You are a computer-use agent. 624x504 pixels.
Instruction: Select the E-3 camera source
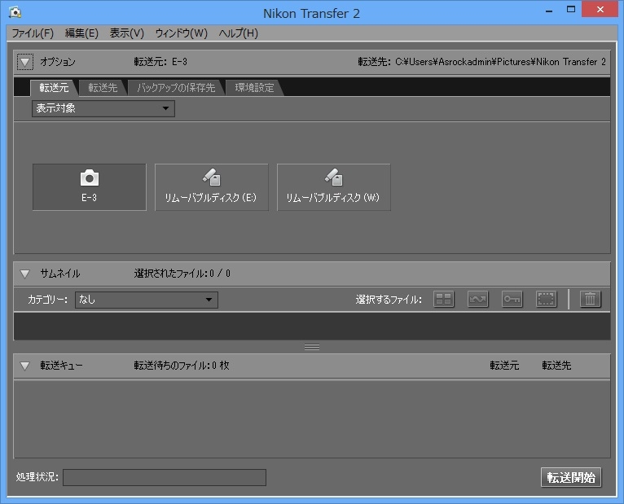(89, 187)
